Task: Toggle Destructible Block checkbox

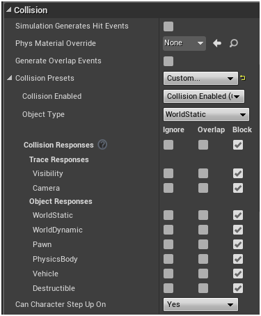Action: [x=238, y=288]
